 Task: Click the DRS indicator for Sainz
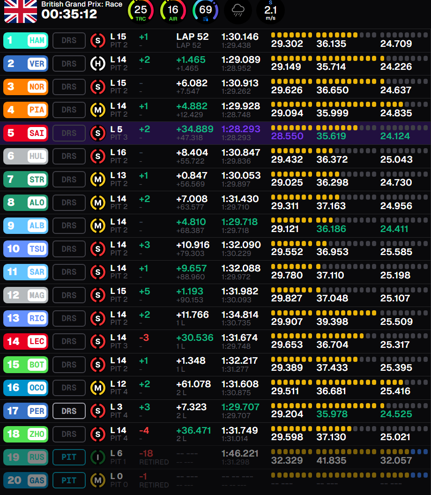69,133
